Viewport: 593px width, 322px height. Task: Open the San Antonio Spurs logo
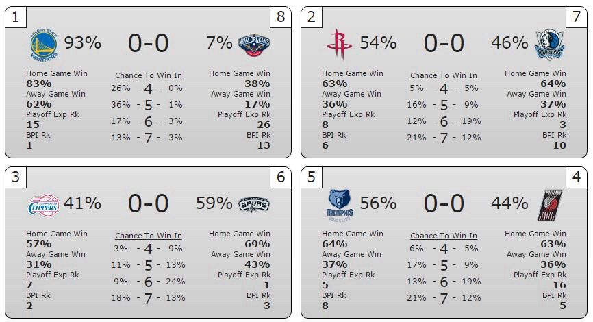[254, 205]
